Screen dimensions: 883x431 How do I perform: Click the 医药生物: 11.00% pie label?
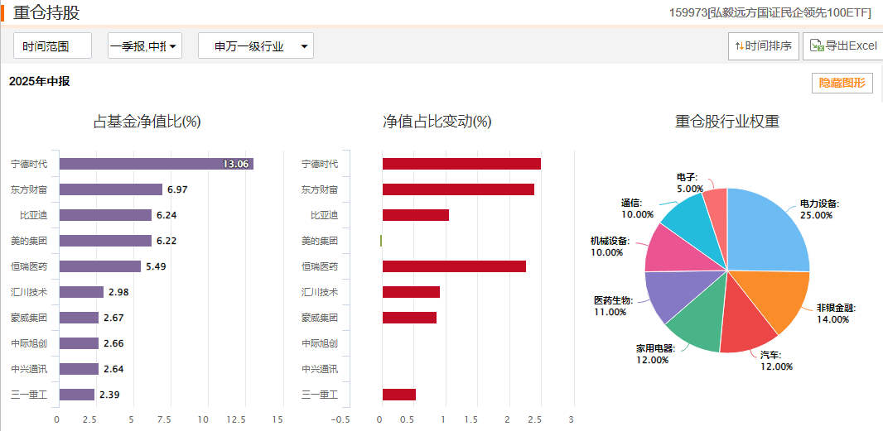tap(613, 305)
